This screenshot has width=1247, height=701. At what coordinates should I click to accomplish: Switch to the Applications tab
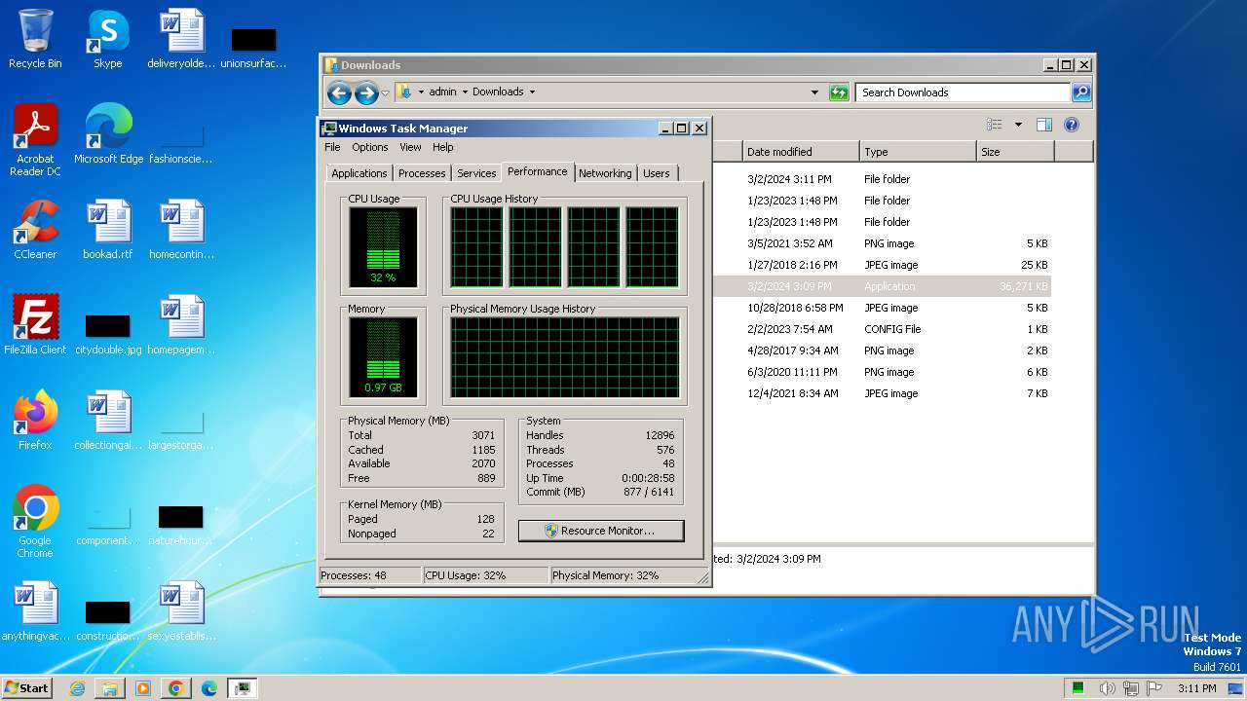point(359,173)
